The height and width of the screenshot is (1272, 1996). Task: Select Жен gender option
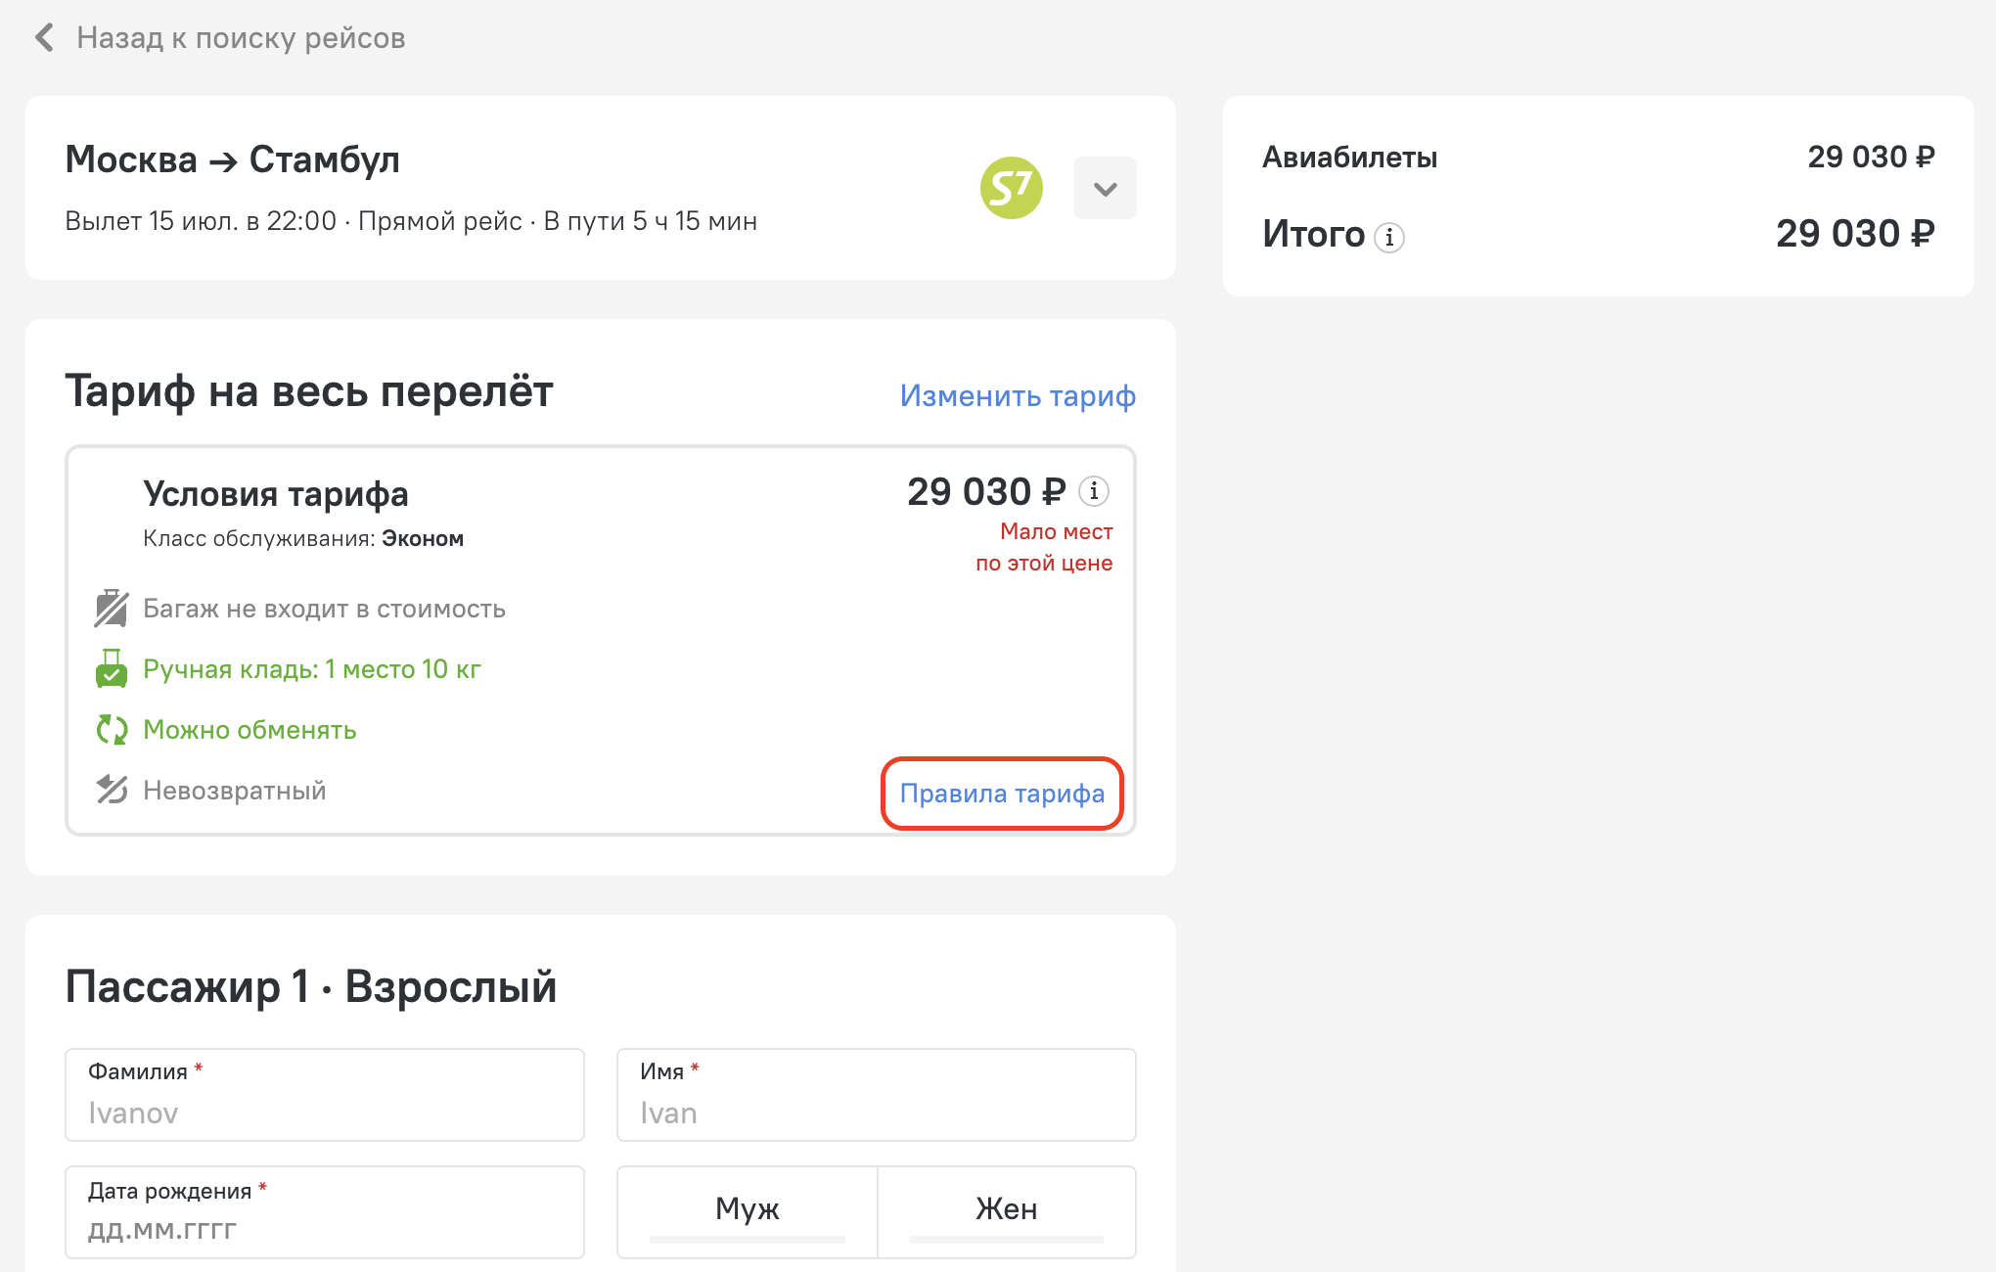click(x=1007, y=1211)
